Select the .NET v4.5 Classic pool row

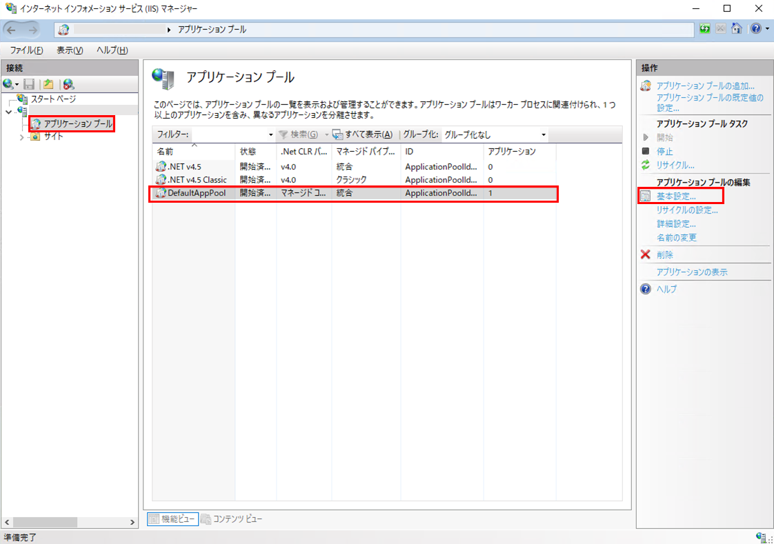pos(355,180)
